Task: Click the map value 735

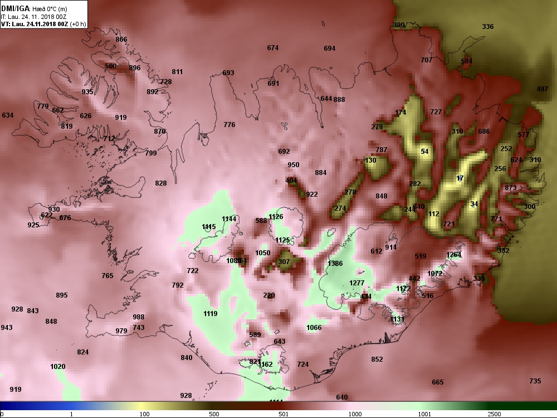Action: (535, 381)
